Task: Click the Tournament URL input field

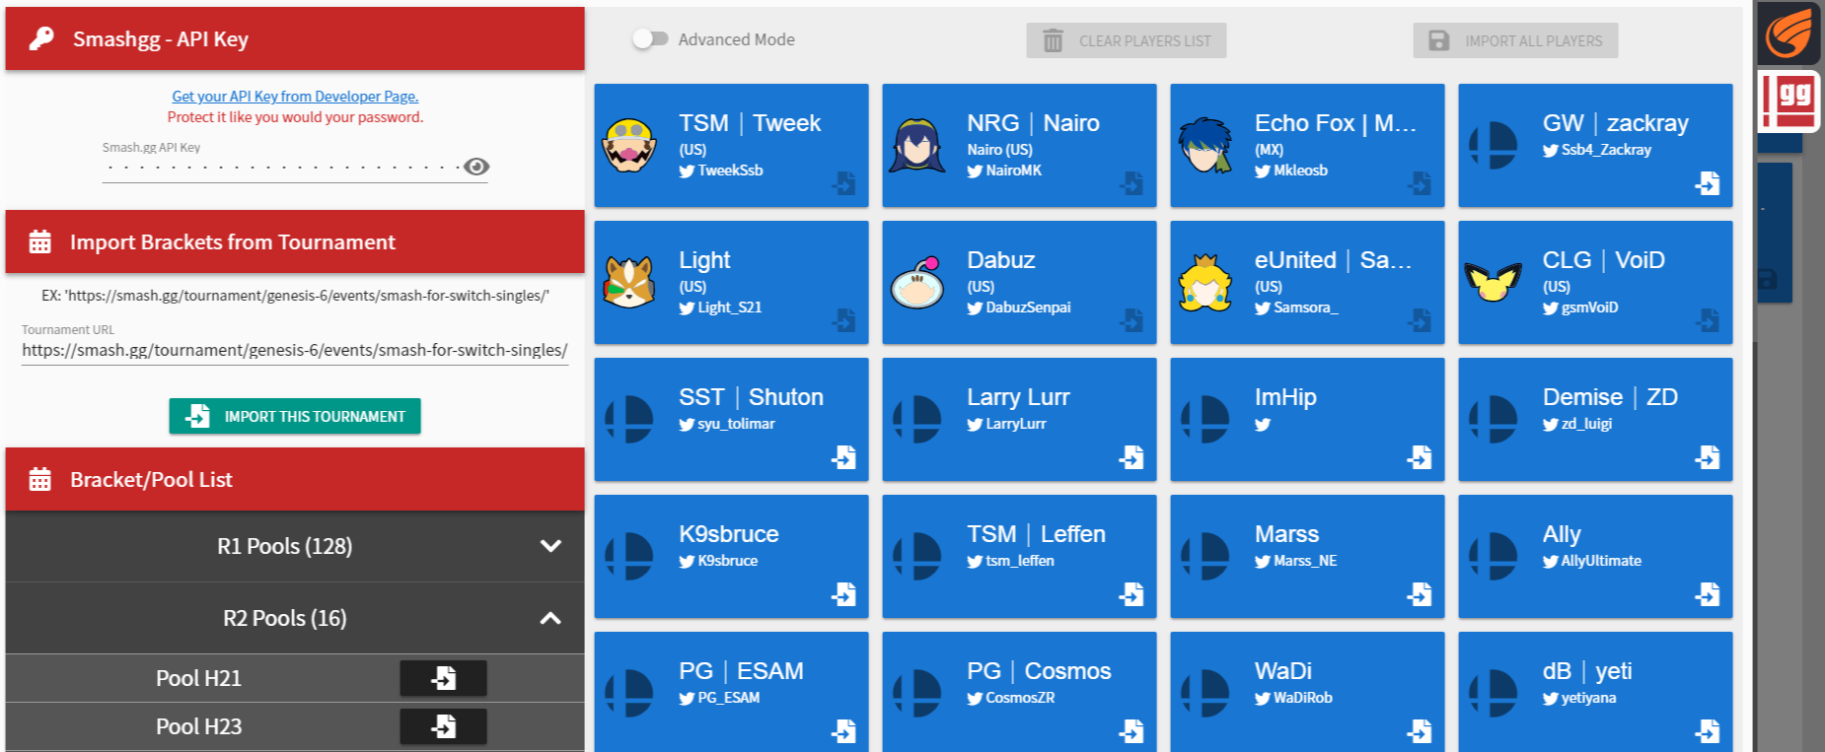Action: point(295,351)
